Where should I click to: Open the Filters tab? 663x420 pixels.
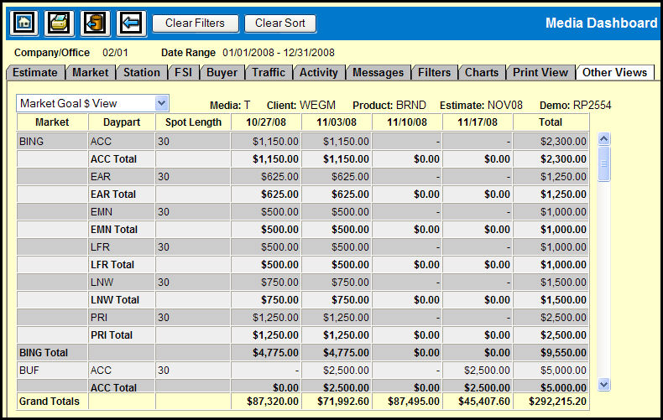(435, 73)
